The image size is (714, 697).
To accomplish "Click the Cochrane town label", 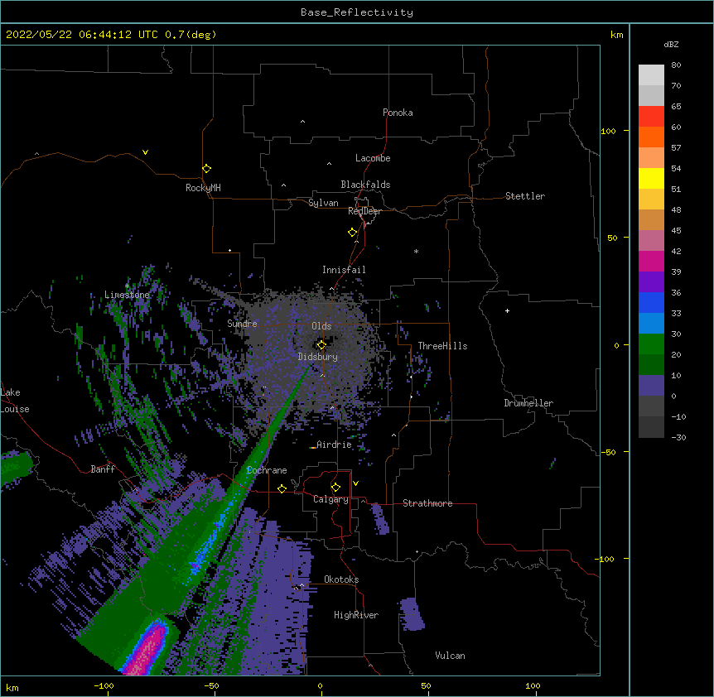I will coord(267,470).
